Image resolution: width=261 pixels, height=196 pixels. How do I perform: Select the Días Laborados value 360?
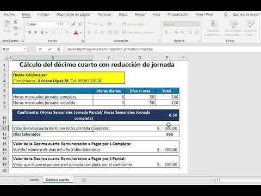(x=170, y=134)
